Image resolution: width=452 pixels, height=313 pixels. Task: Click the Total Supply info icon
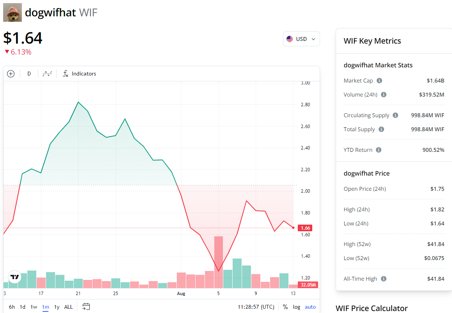coord(381,129)
